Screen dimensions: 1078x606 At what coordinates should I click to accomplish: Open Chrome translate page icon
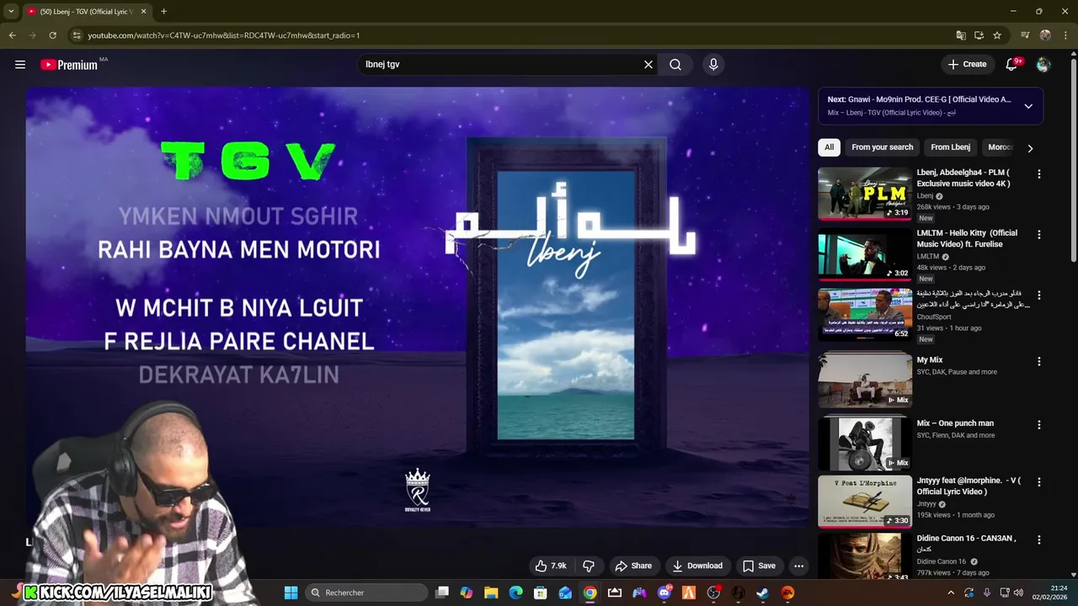tap(961, 35)
